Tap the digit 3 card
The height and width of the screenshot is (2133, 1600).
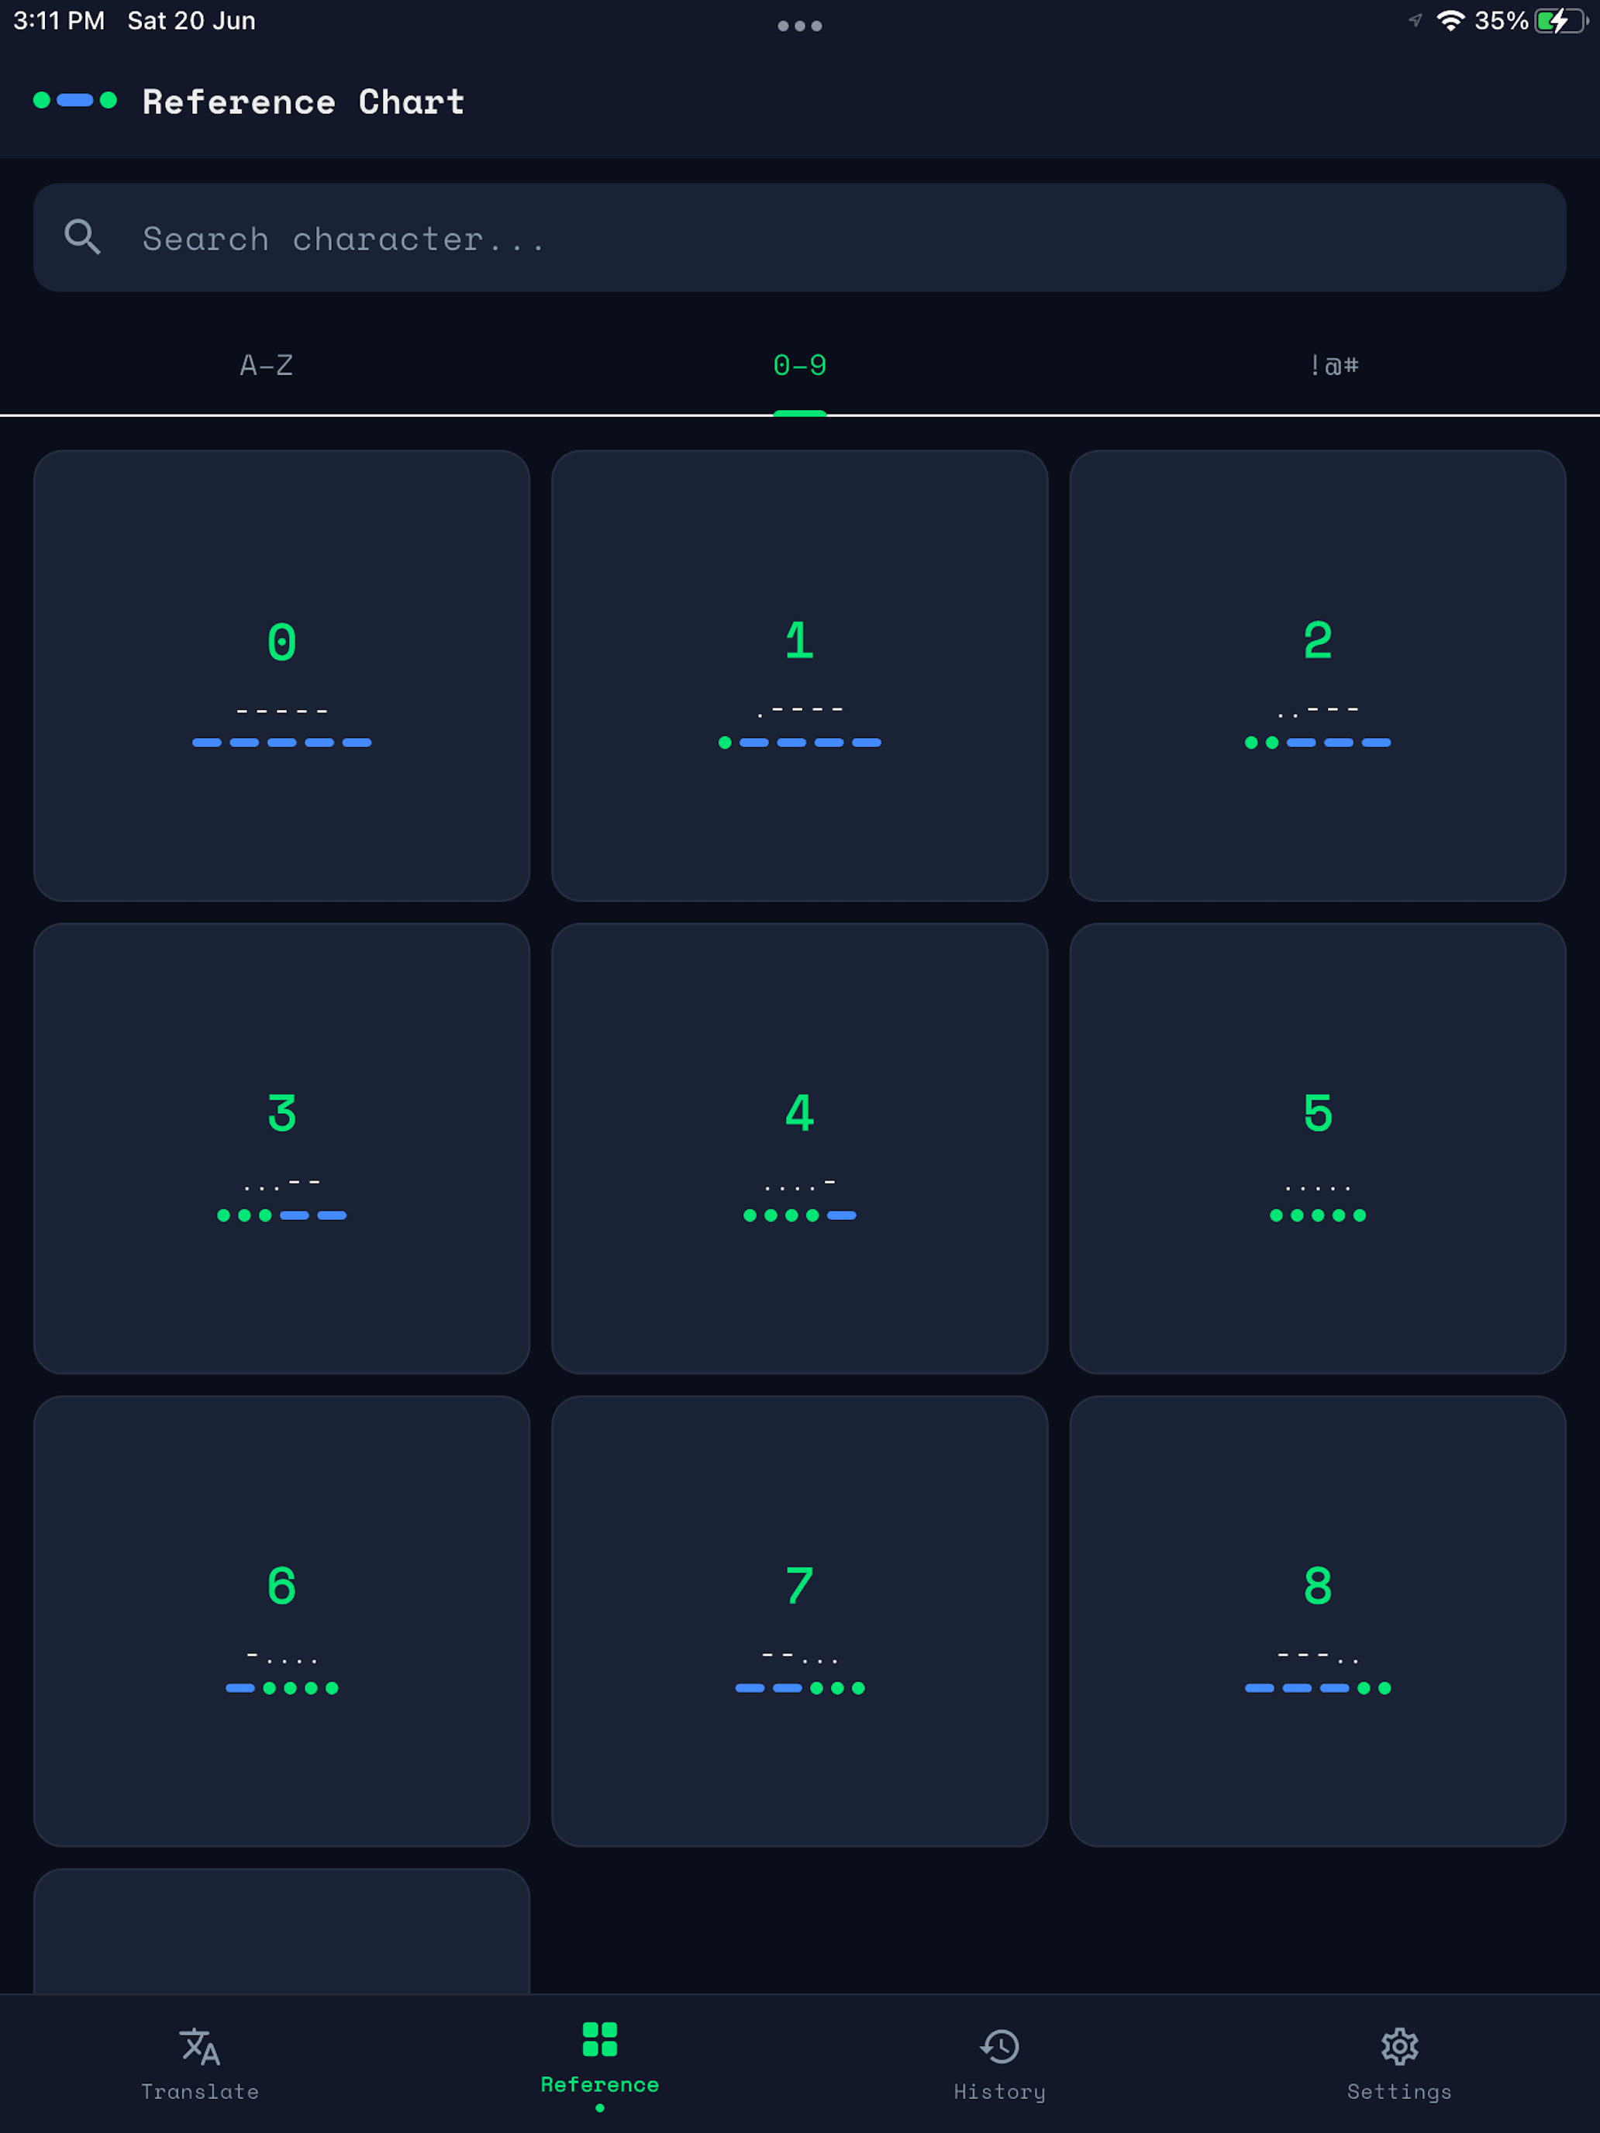point(281,1149)
